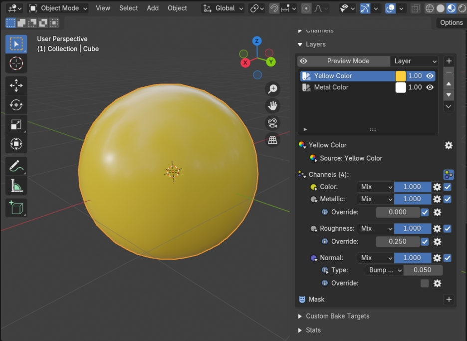The image size is (467, 341).
Task: Open Global transform orientation dropdown
Action: coord(223,8)
